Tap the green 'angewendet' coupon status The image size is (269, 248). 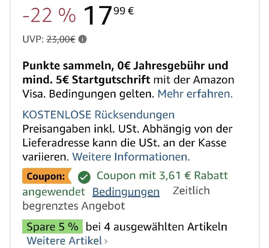pos(54,192)
